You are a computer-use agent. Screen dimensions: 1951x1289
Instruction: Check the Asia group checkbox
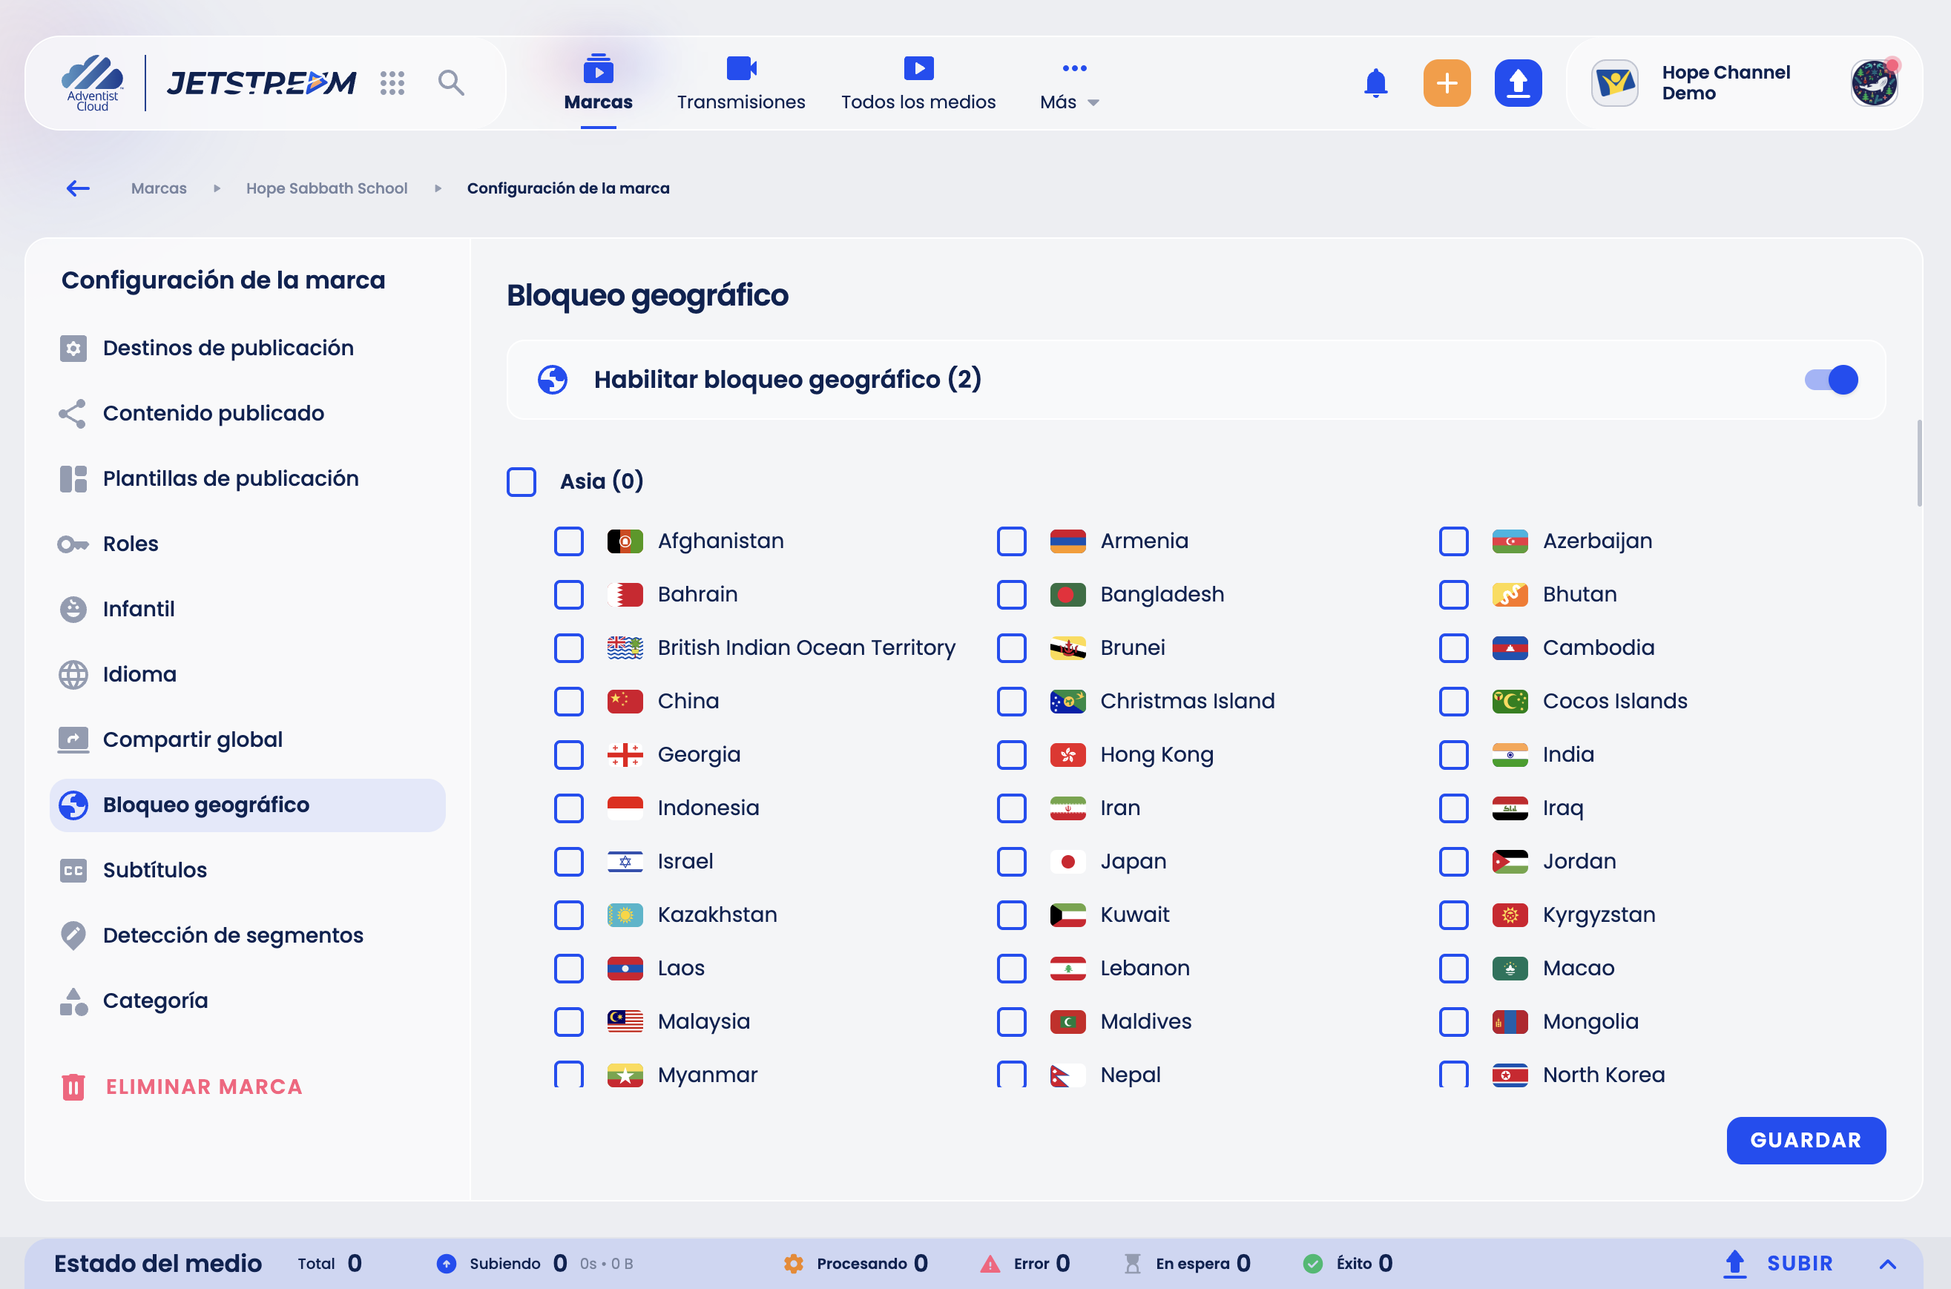click(522, 482)
